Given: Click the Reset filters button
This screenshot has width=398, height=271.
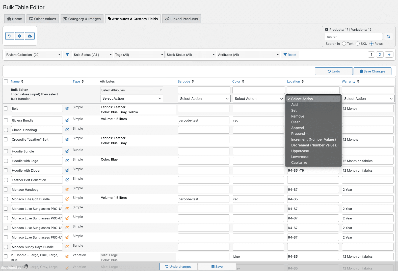Looking at the screenshot, I should pos(290,55).
